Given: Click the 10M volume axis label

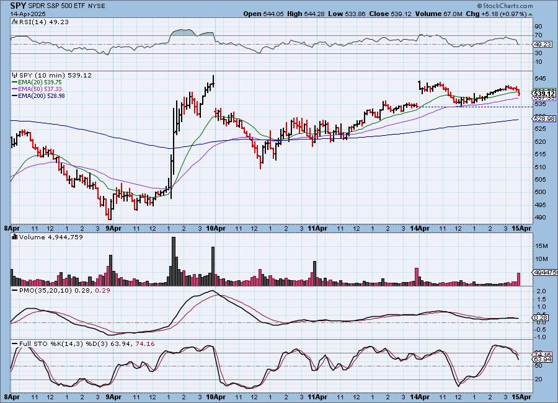Looking at the screenshot, I should (x=541, y=259).
